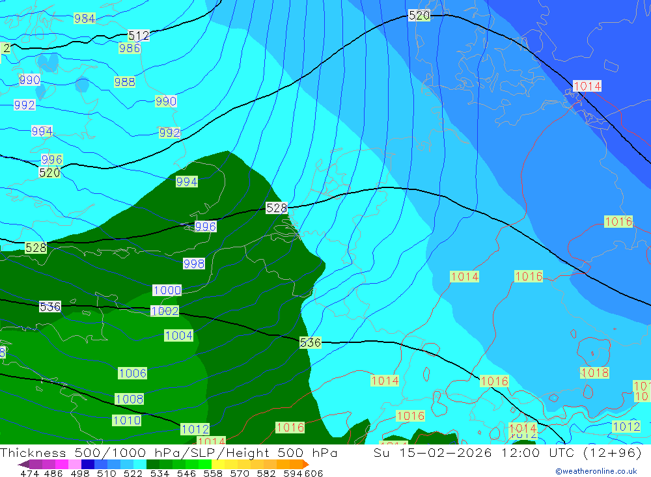
Task: Select the 1004 pressure label
Action: click(x=179, y=335)
